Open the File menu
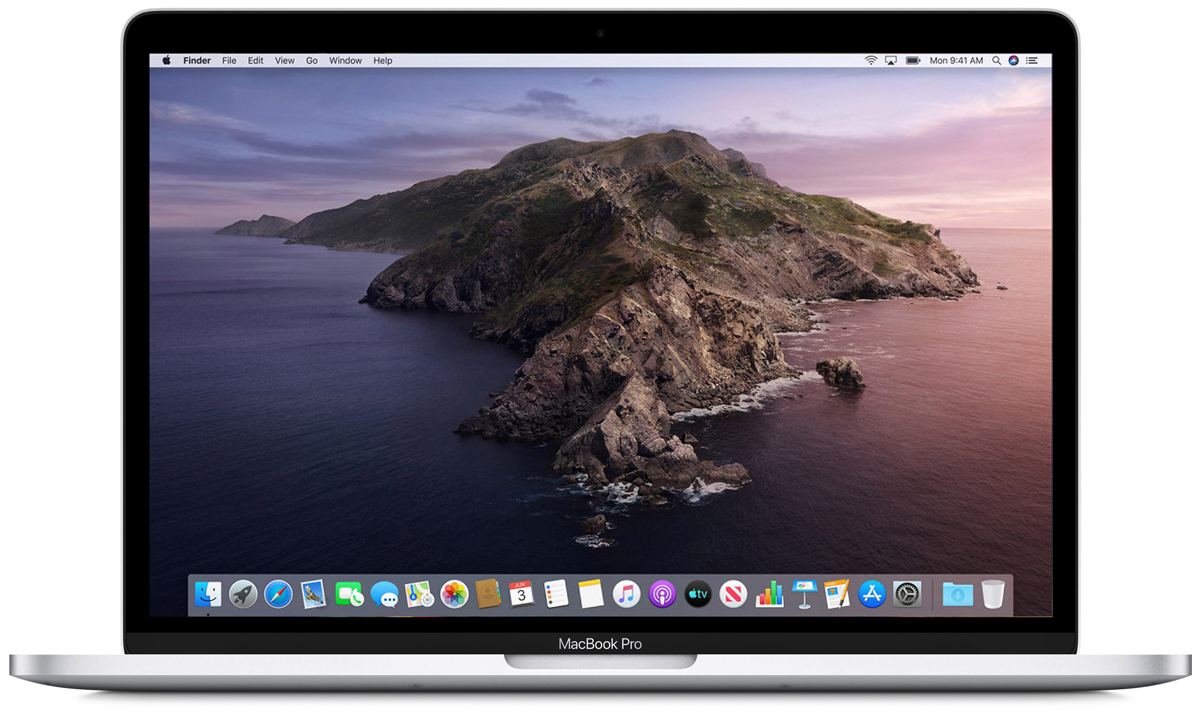This screenshot has height=713, width=1201. point(229,60)
